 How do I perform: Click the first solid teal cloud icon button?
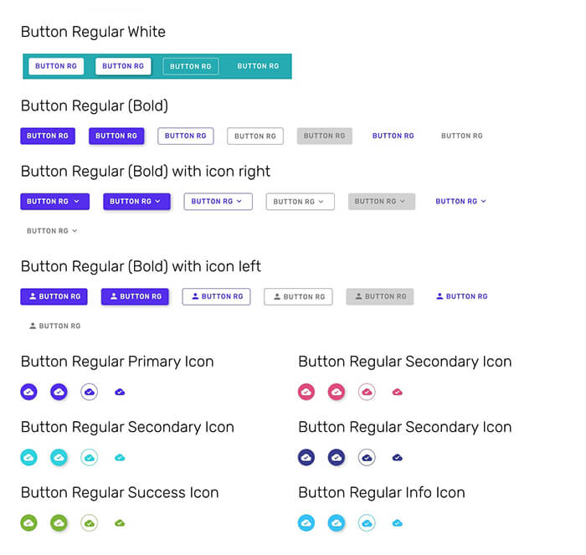(28, 457)
